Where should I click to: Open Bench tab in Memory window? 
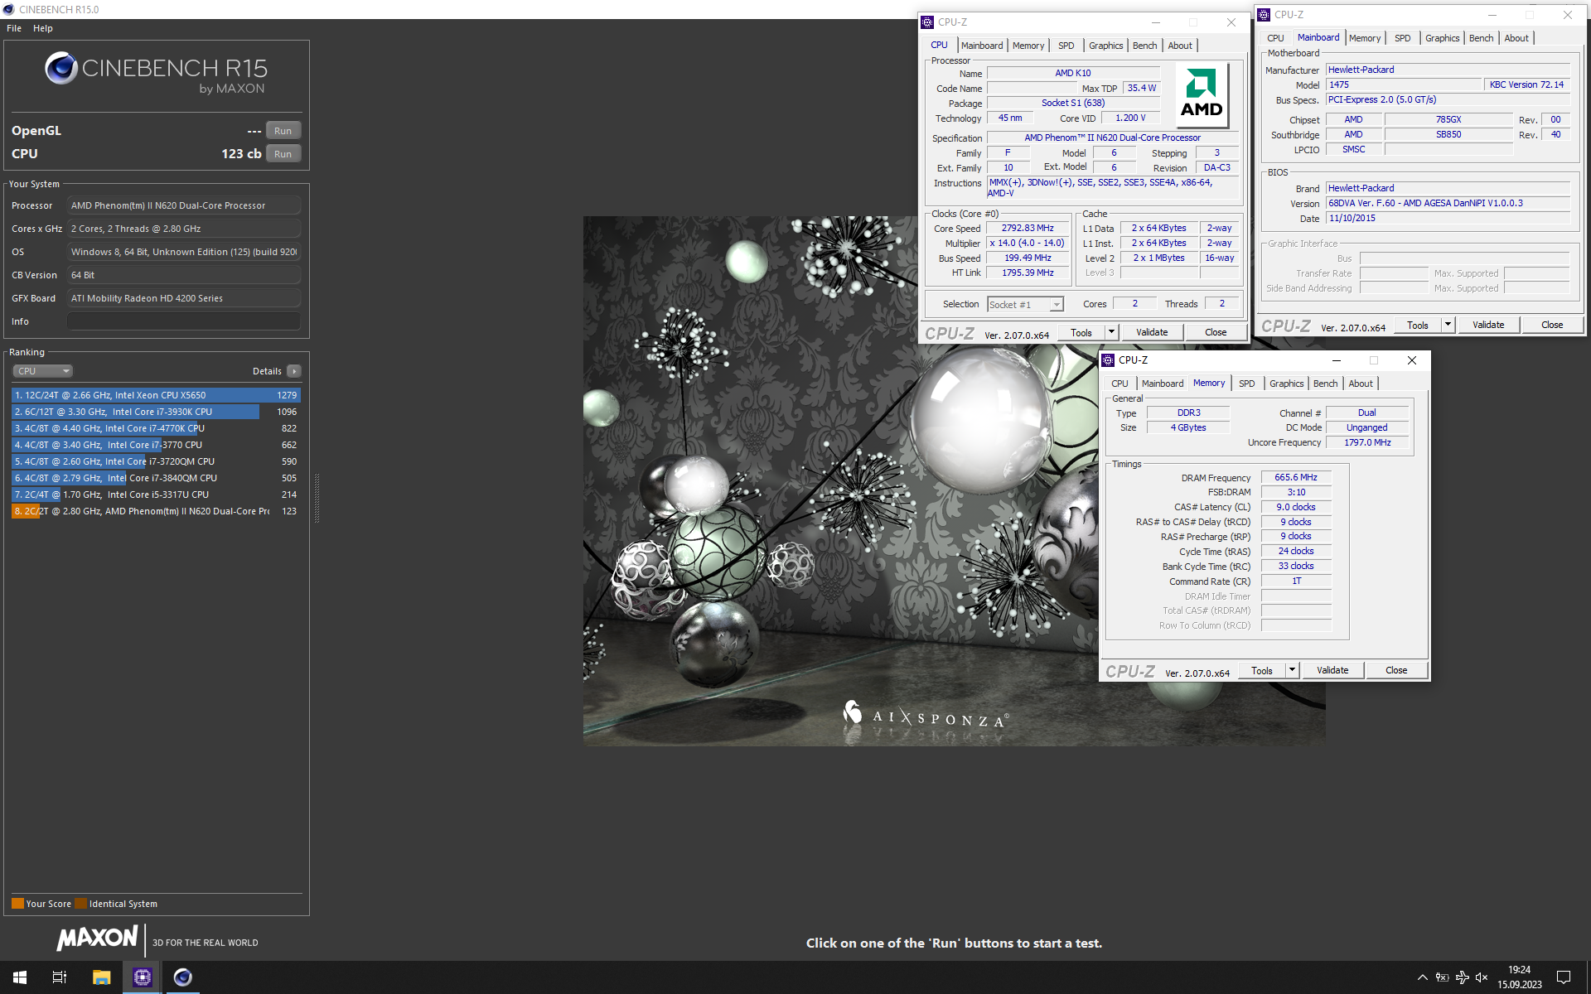[x=1326, y=384]
